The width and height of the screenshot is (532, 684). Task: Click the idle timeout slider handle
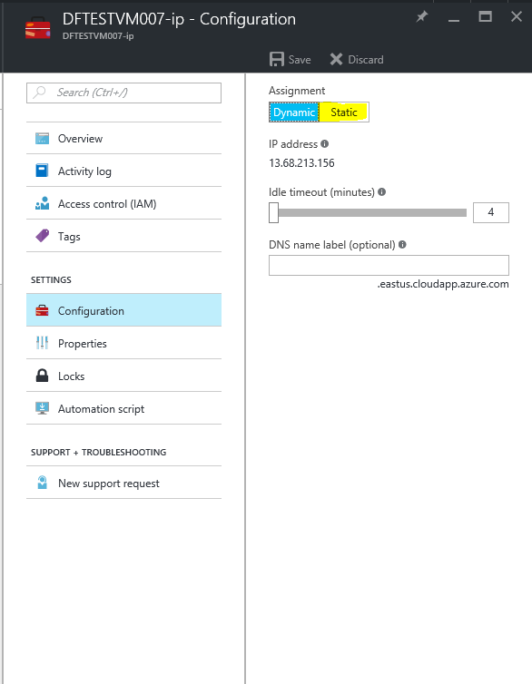tap(273, 212)
